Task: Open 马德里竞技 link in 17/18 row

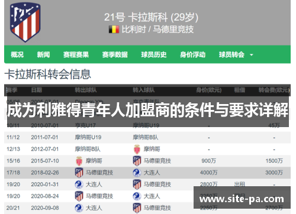Action: [x=99, y=173]
